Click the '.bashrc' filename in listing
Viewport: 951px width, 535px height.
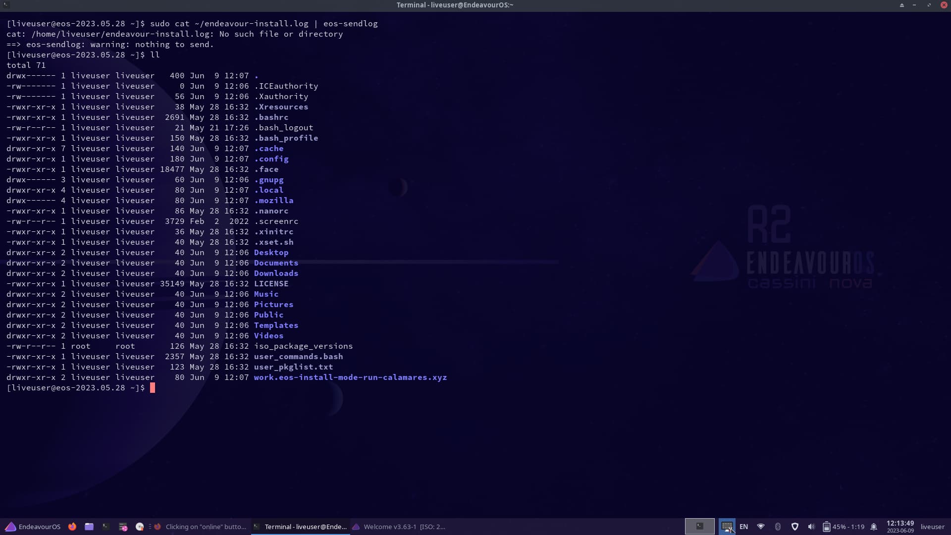click(271, 117)
